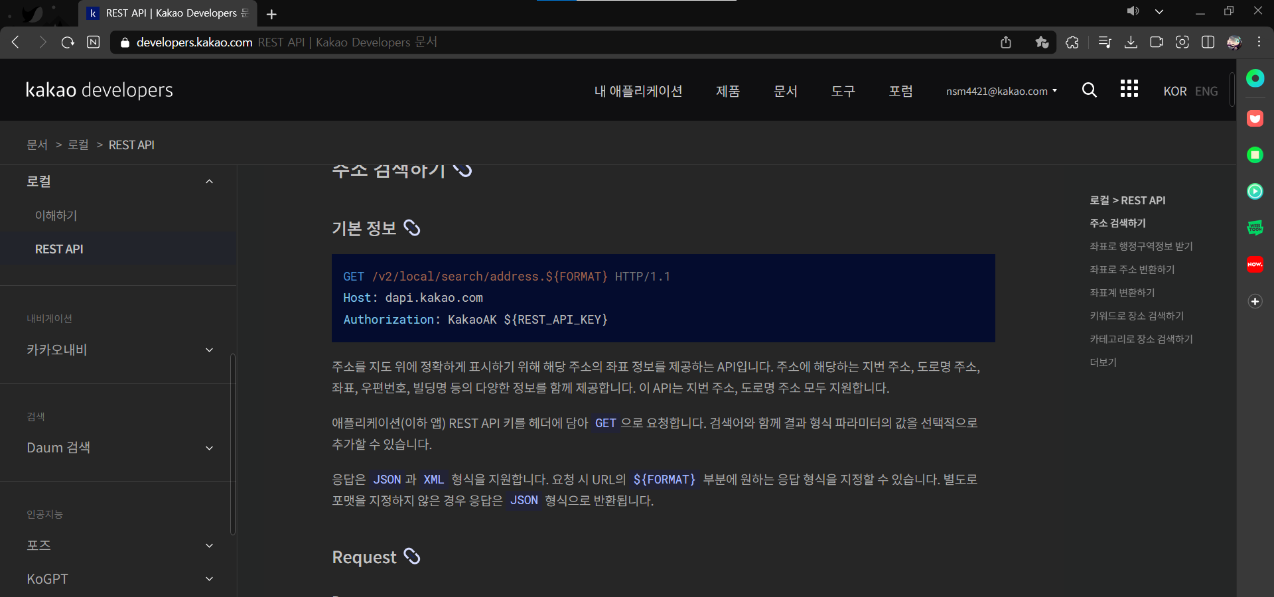Open the NOW sidebar icon

coord(1255,264)
